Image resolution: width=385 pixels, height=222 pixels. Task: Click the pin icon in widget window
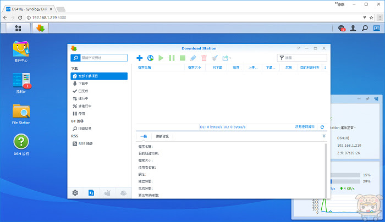click(x=367, y=99)
